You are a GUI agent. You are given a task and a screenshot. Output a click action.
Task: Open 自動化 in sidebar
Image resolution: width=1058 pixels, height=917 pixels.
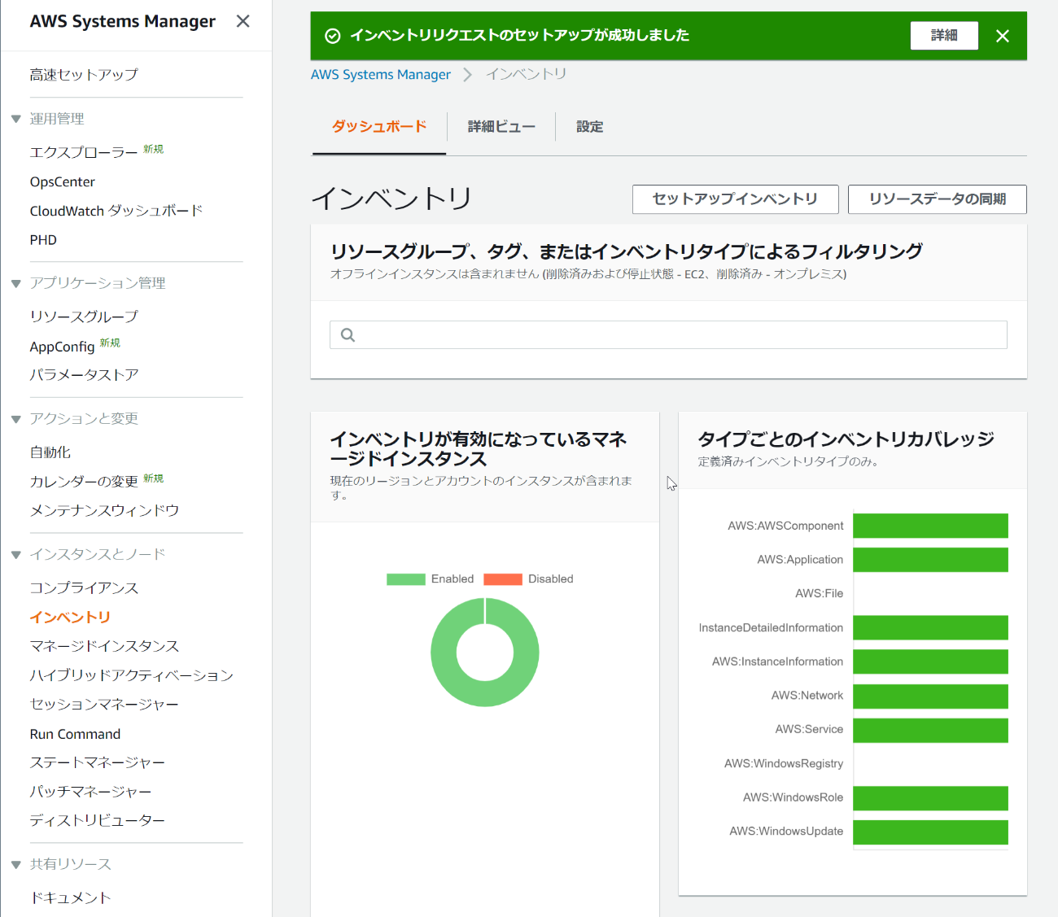50,452
